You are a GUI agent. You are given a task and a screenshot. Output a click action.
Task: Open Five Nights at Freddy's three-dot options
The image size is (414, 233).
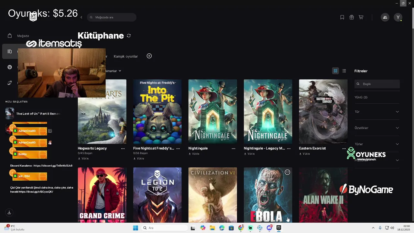coord(178,149)
